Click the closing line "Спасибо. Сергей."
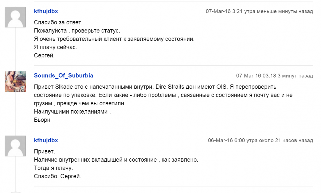The width and height of the screenshot is (321, 193). tap(58, 176)
